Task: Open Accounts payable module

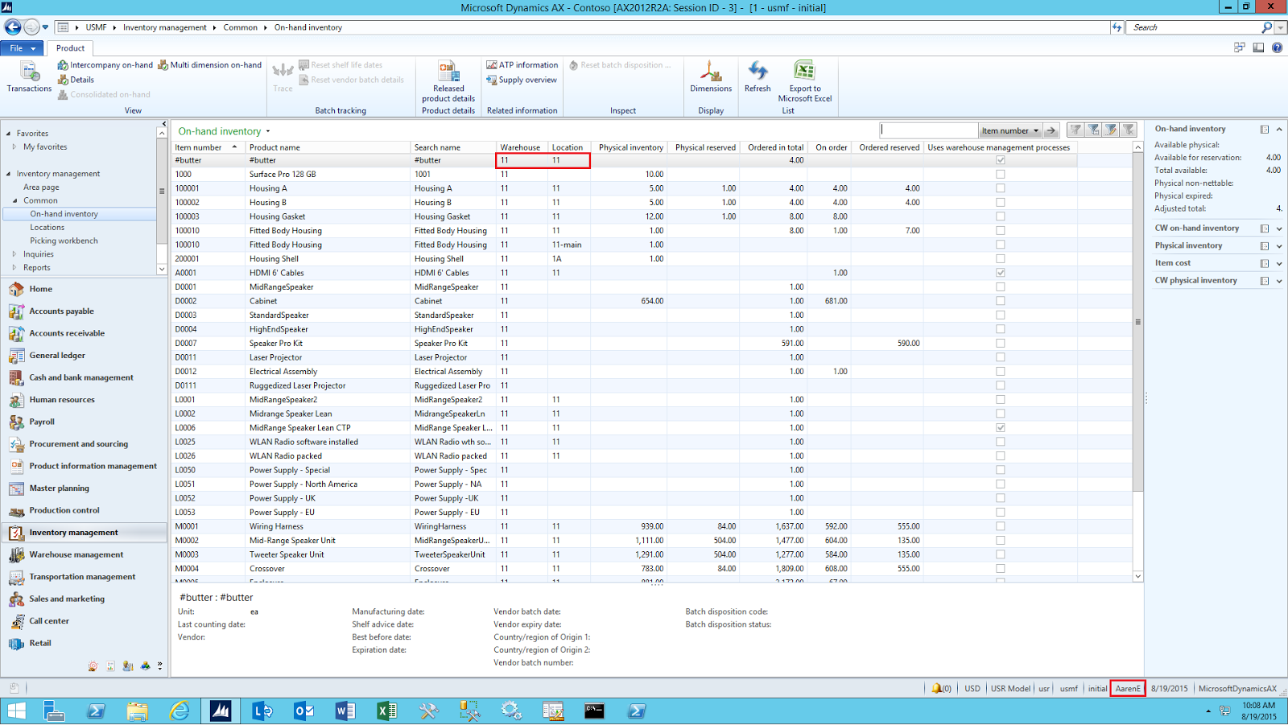Action: (x=61, y=311)
